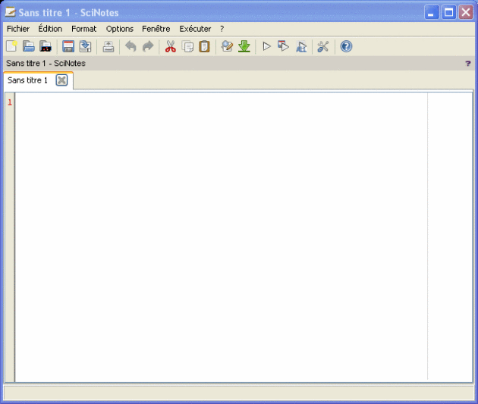Click the Save As icon
Screen dimensions: 478x404
(85, 46)
